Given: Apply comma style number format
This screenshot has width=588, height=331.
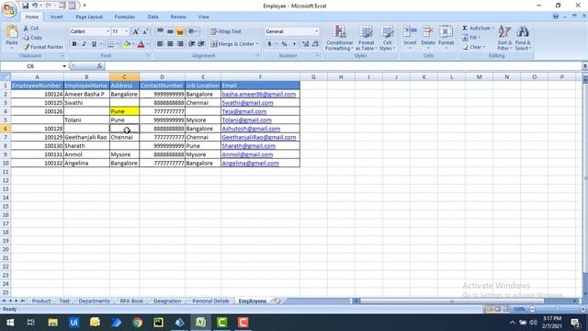Looking at the screenshot, I should click(x=294, y=44).
